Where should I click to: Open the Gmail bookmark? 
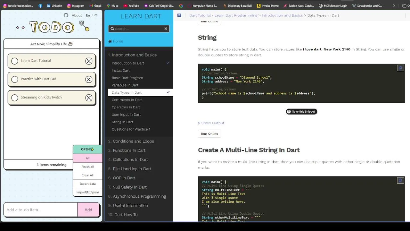point(95,6)
